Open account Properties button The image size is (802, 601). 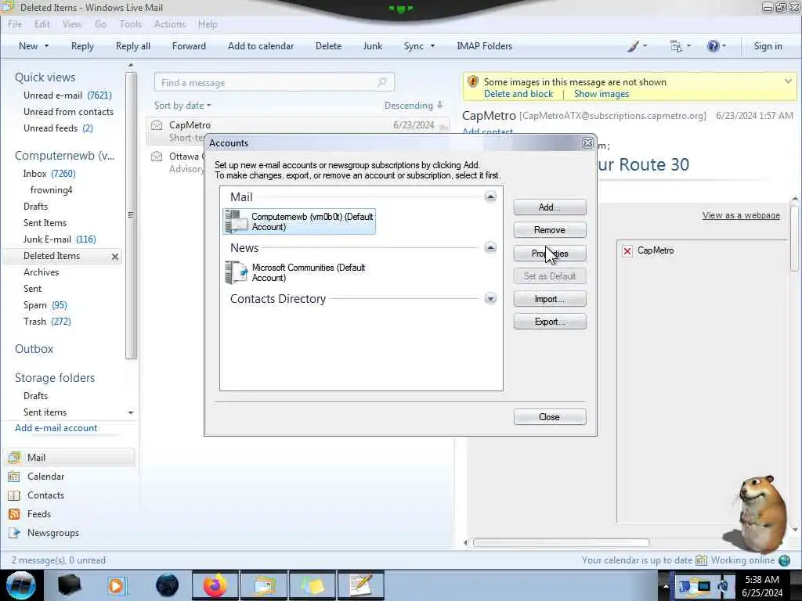550,254
